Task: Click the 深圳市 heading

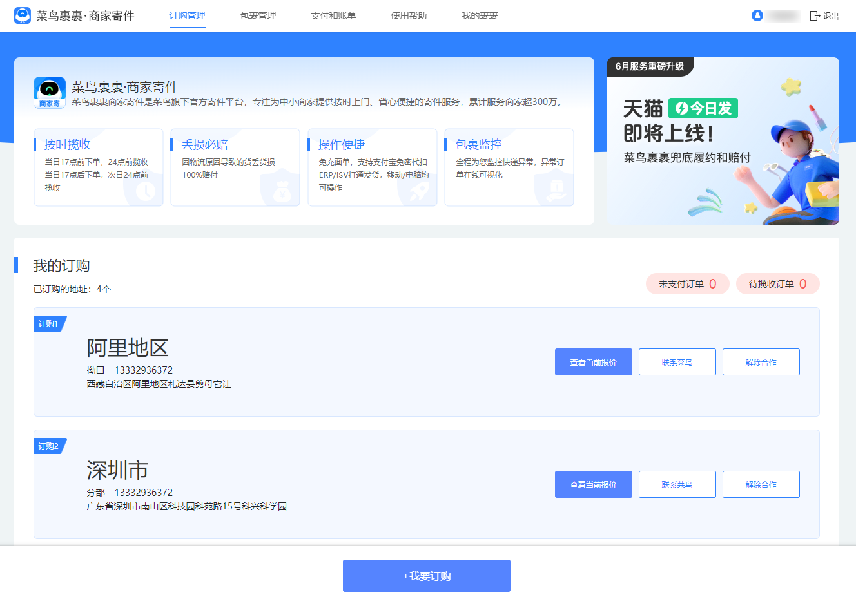Action: coord(117,470)
